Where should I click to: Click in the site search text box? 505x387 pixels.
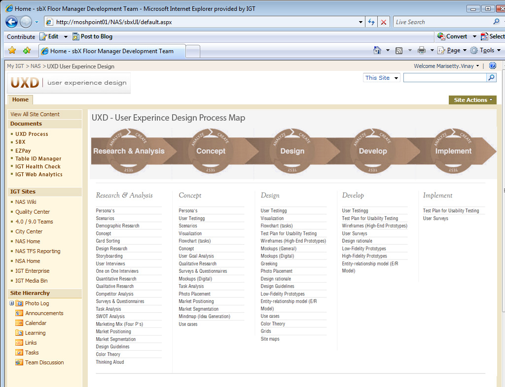click(445, 77)
